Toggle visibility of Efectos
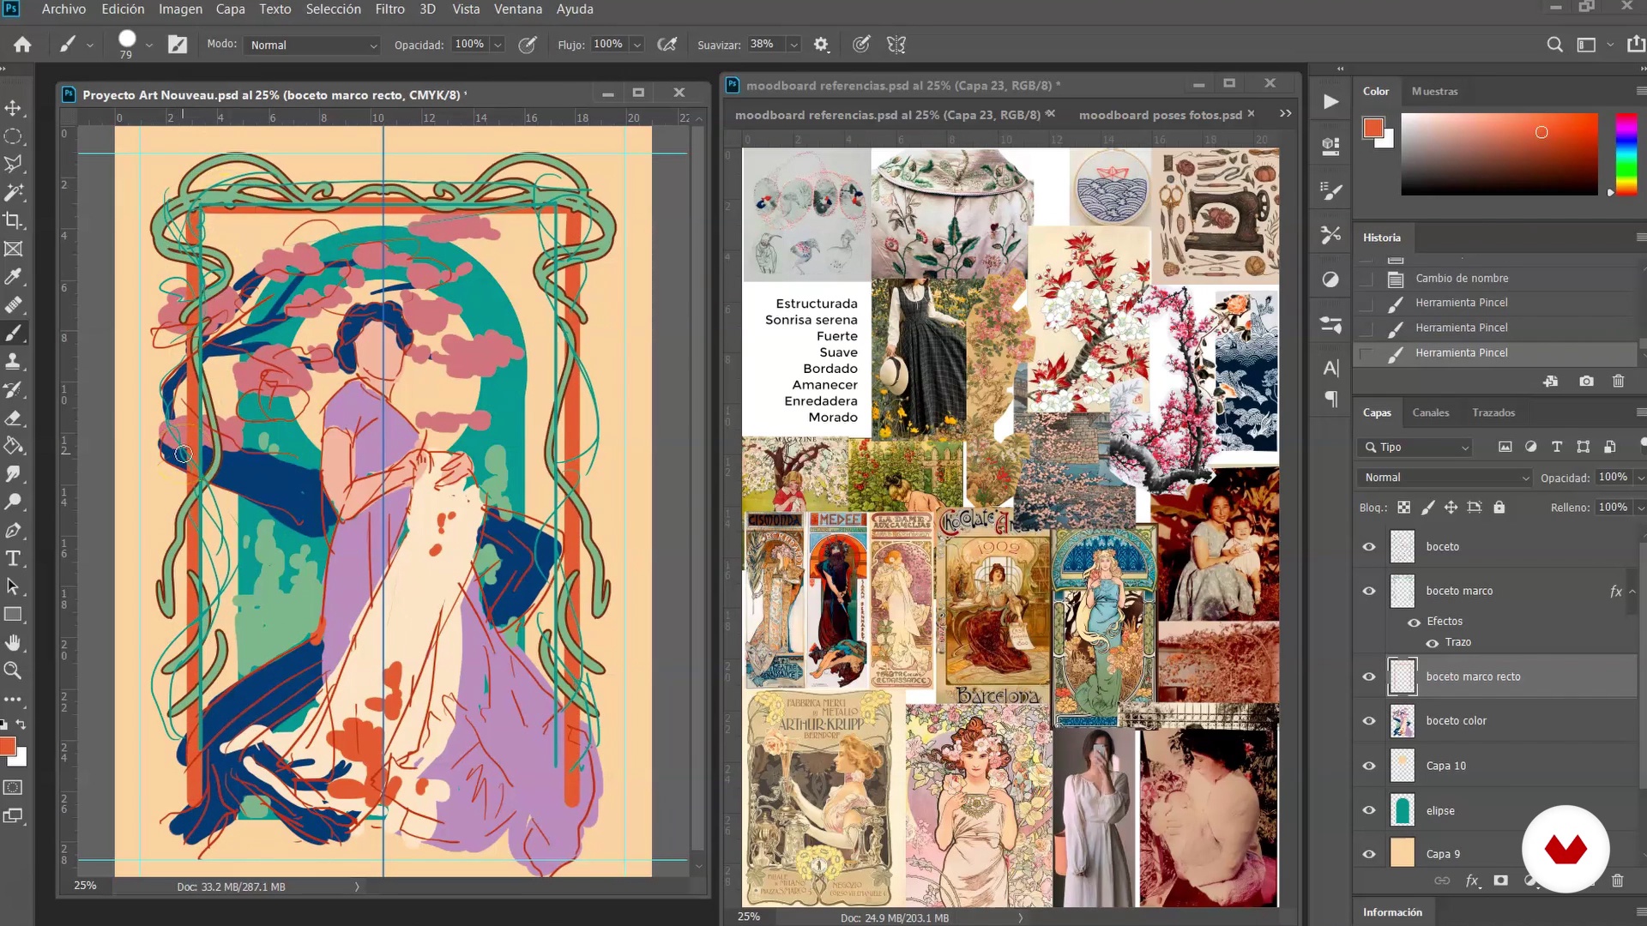The image size is (1647, 926). click(1414, 622)
